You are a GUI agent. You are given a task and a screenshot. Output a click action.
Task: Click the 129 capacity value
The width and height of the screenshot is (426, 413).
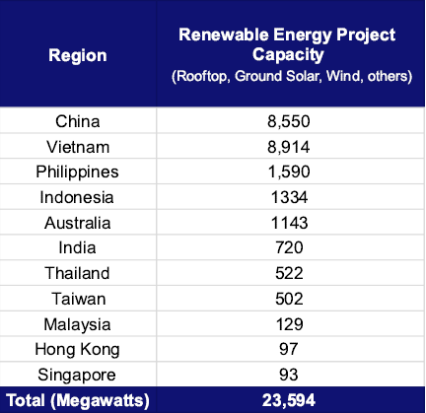[x=289, y=324]
